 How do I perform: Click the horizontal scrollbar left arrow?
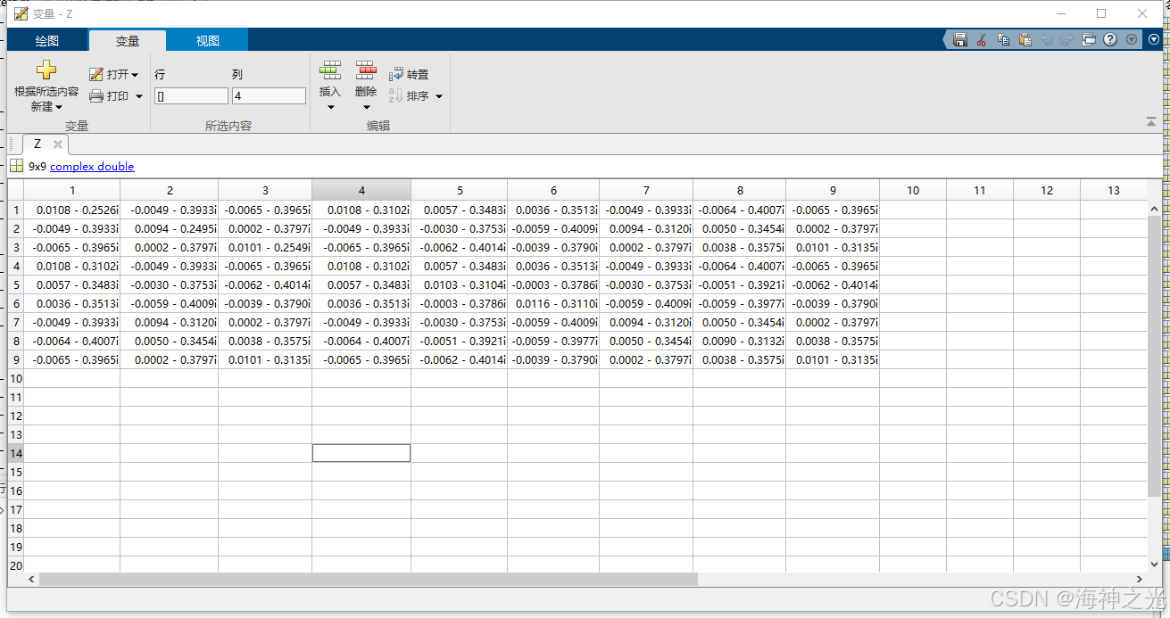coord(31,580)
